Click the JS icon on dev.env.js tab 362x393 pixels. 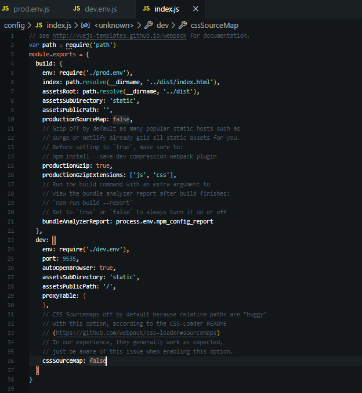click(77, 9)
